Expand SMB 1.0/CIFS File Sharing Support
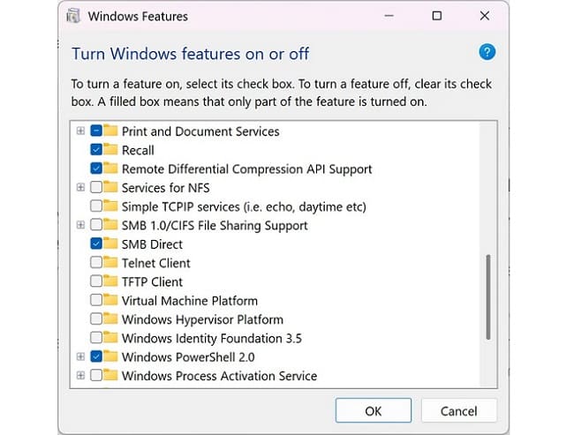The height and width of the screenshot is (435, 574). [80, 225]
